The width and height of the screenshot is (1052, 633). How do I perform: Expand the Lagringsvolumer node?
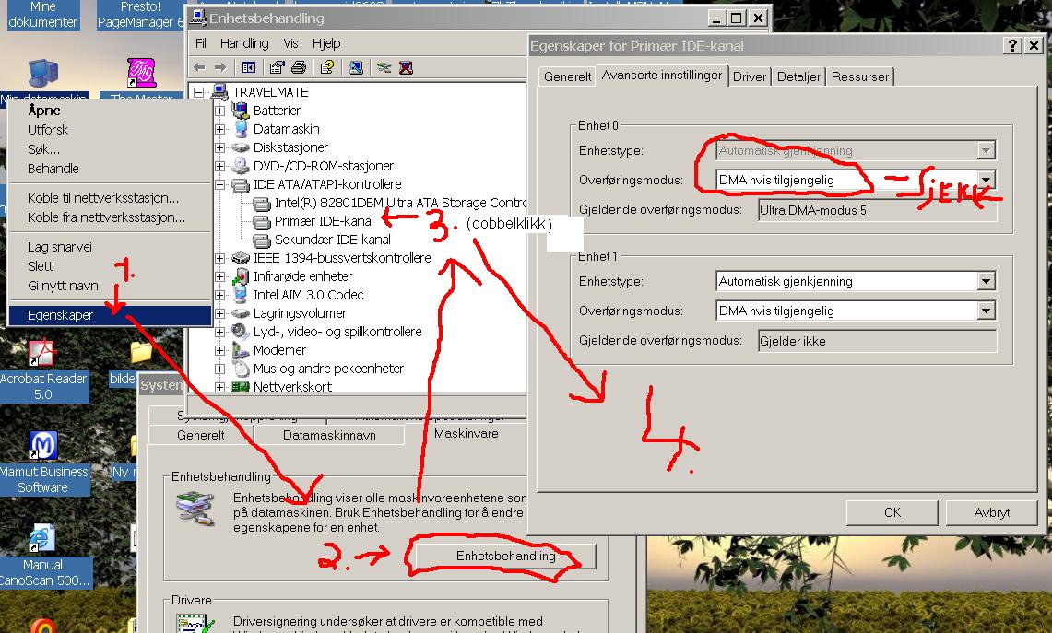219,313
